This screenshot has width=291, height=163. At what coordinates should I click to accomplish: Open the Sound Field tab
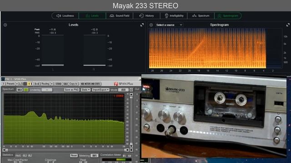tap(119, 16)
